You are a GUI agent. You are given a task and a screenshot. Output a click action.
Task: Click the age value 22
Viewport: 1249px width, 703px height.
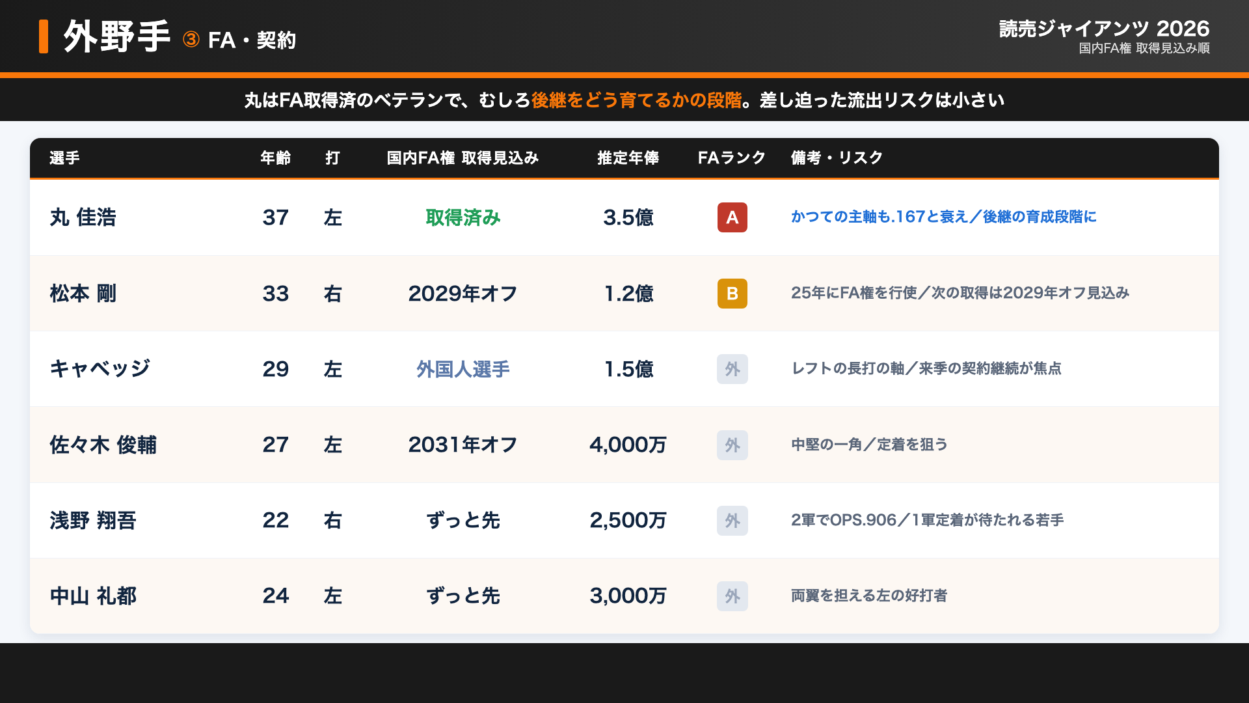(275, 521)
